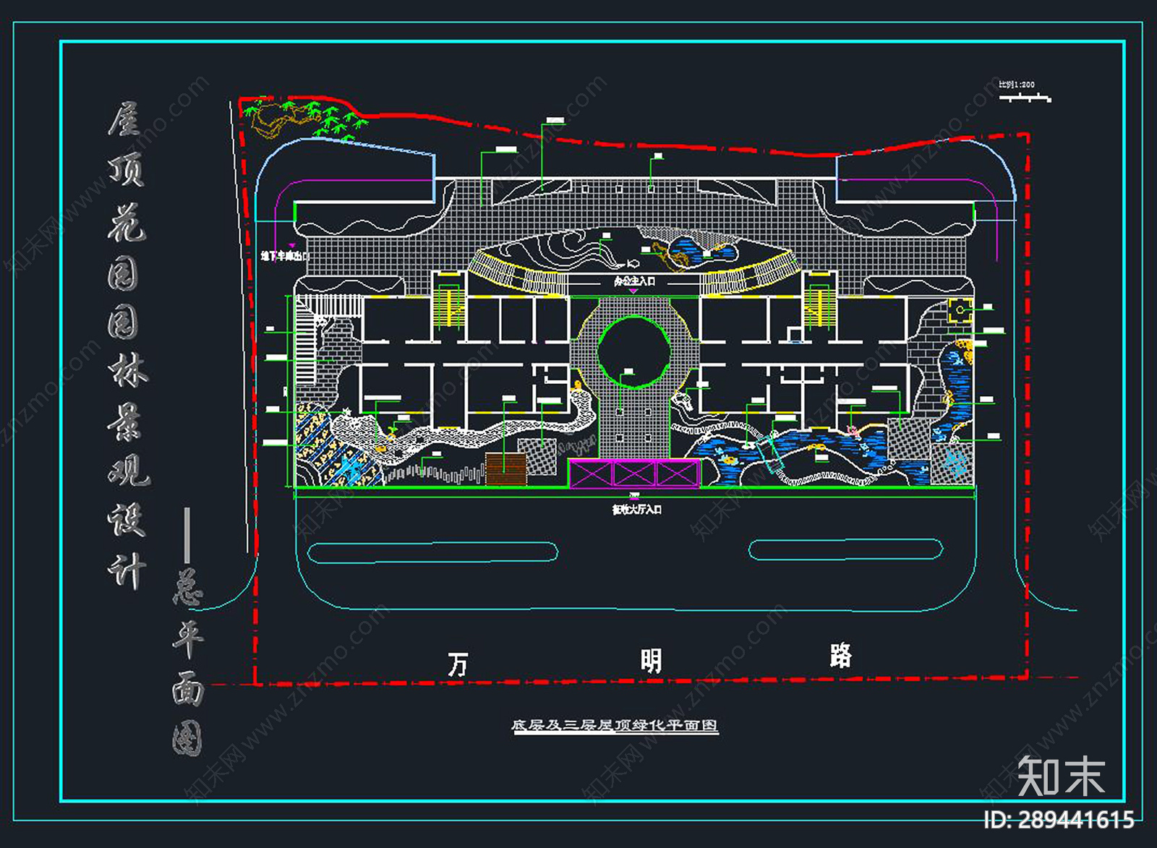1157x848 pixels.
Task: Select the bamboo planting cluster at top-left corner
Action: 307,119
